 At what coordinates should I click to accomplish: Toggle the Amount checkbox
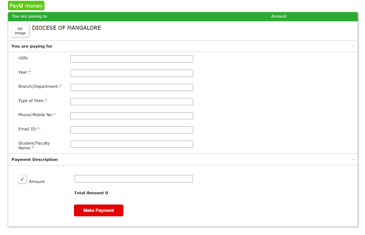coord(22,179)
